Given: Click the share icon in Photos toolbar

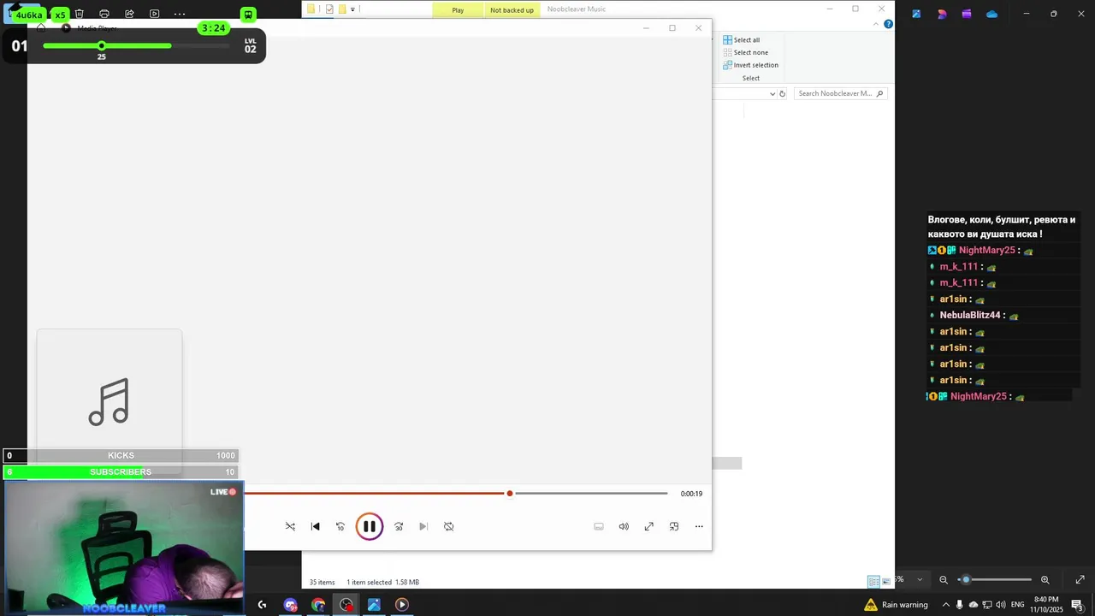Looking at the screenshot, I should (129, 14).
